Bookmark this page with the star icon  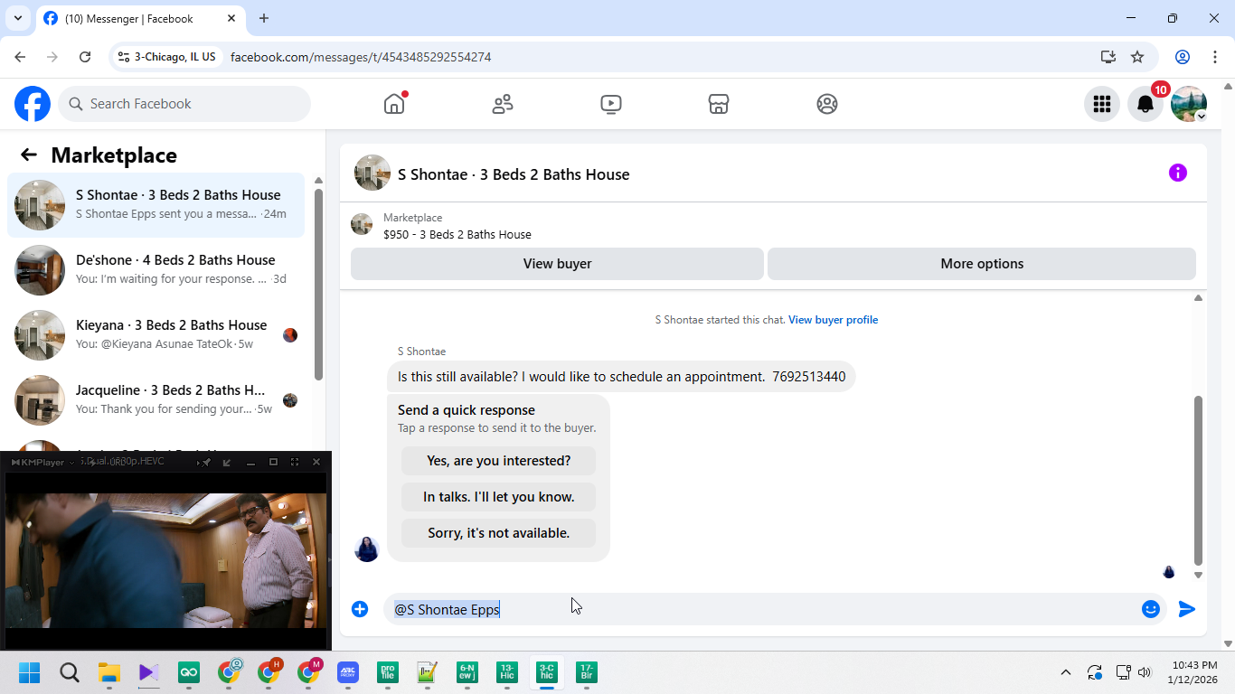[x=1137, y=57]
